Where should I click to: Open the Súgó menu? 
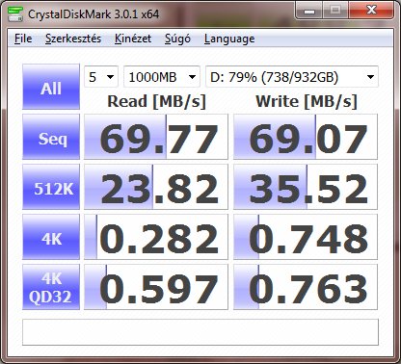[177, 39]
